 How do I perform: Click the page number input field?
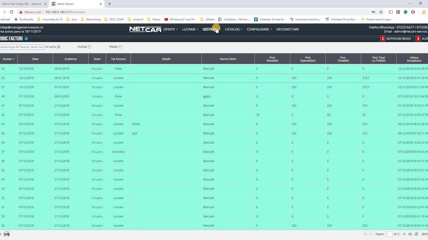389,234
